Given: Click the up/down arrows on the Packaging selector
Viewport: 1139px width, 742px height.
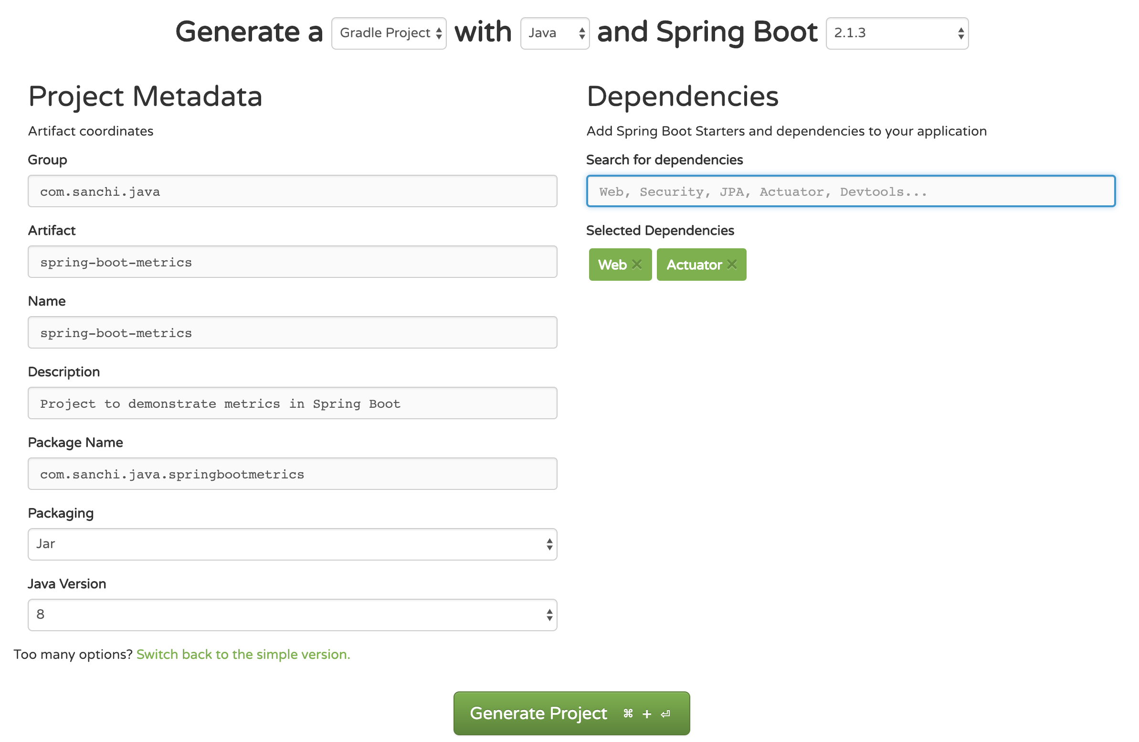Looking at the screenshot, I should pos(549,544).
